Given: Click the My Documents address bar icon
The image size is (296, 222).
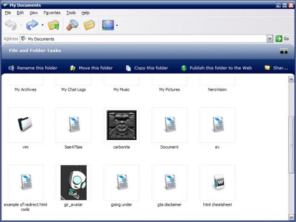Looking at the screenshot, I should 24,39.
